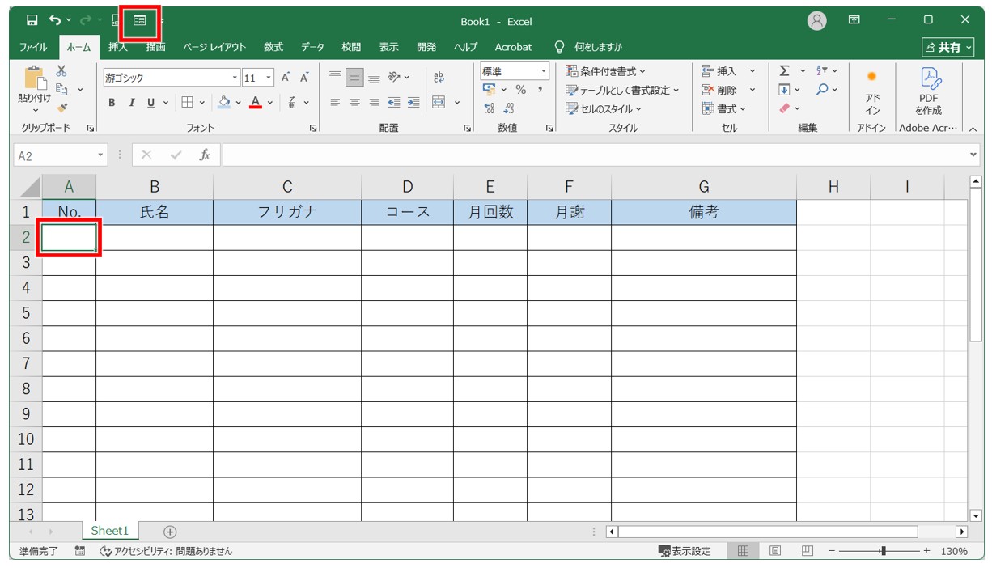This screenshot has height=568, width=992.
Task: Expand the Name Box dropdown for A2
Action: coord(101,155)
